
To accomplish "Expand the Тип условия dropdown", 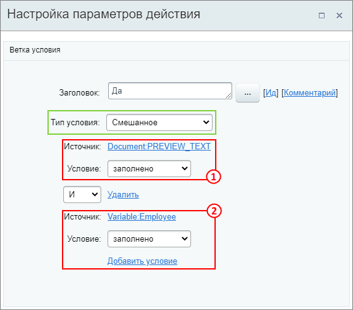I will point(159,122).
